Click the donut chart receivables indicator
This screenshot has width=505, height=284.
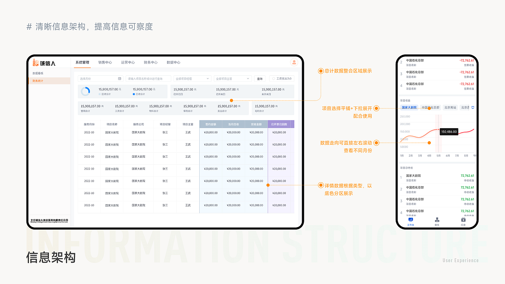click(x=85, y=92)
